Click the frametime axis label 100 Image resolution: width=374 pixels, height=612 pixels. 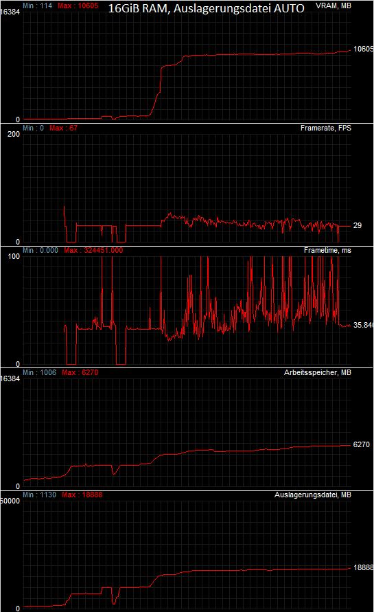tap(14, 256)
